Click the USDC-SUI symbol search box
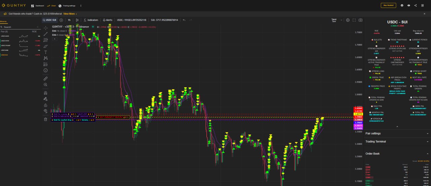The image size is (431, 186). [x=49, y=20]
